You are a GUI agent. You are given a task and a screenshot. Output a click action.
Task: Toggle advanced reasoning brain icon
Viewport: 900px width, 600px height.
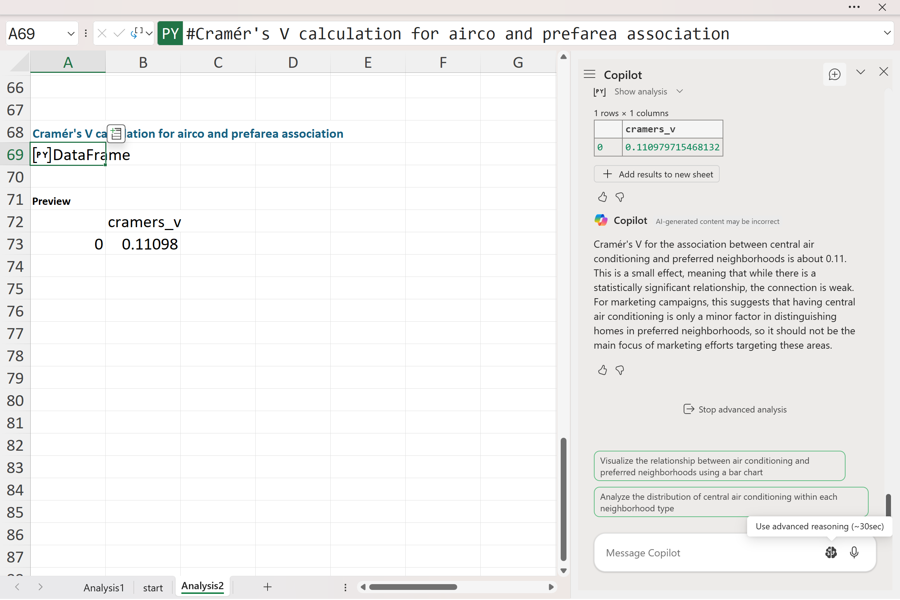point(830,552)
